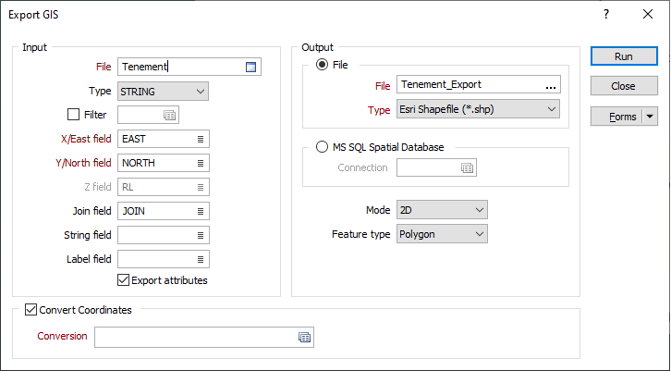671x371 pixels.
Task: Open the Join field list icon
Action: 201,211
